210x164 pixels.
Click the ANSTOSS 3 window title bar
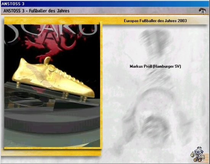pyautogui.click(x=105, y=4)
